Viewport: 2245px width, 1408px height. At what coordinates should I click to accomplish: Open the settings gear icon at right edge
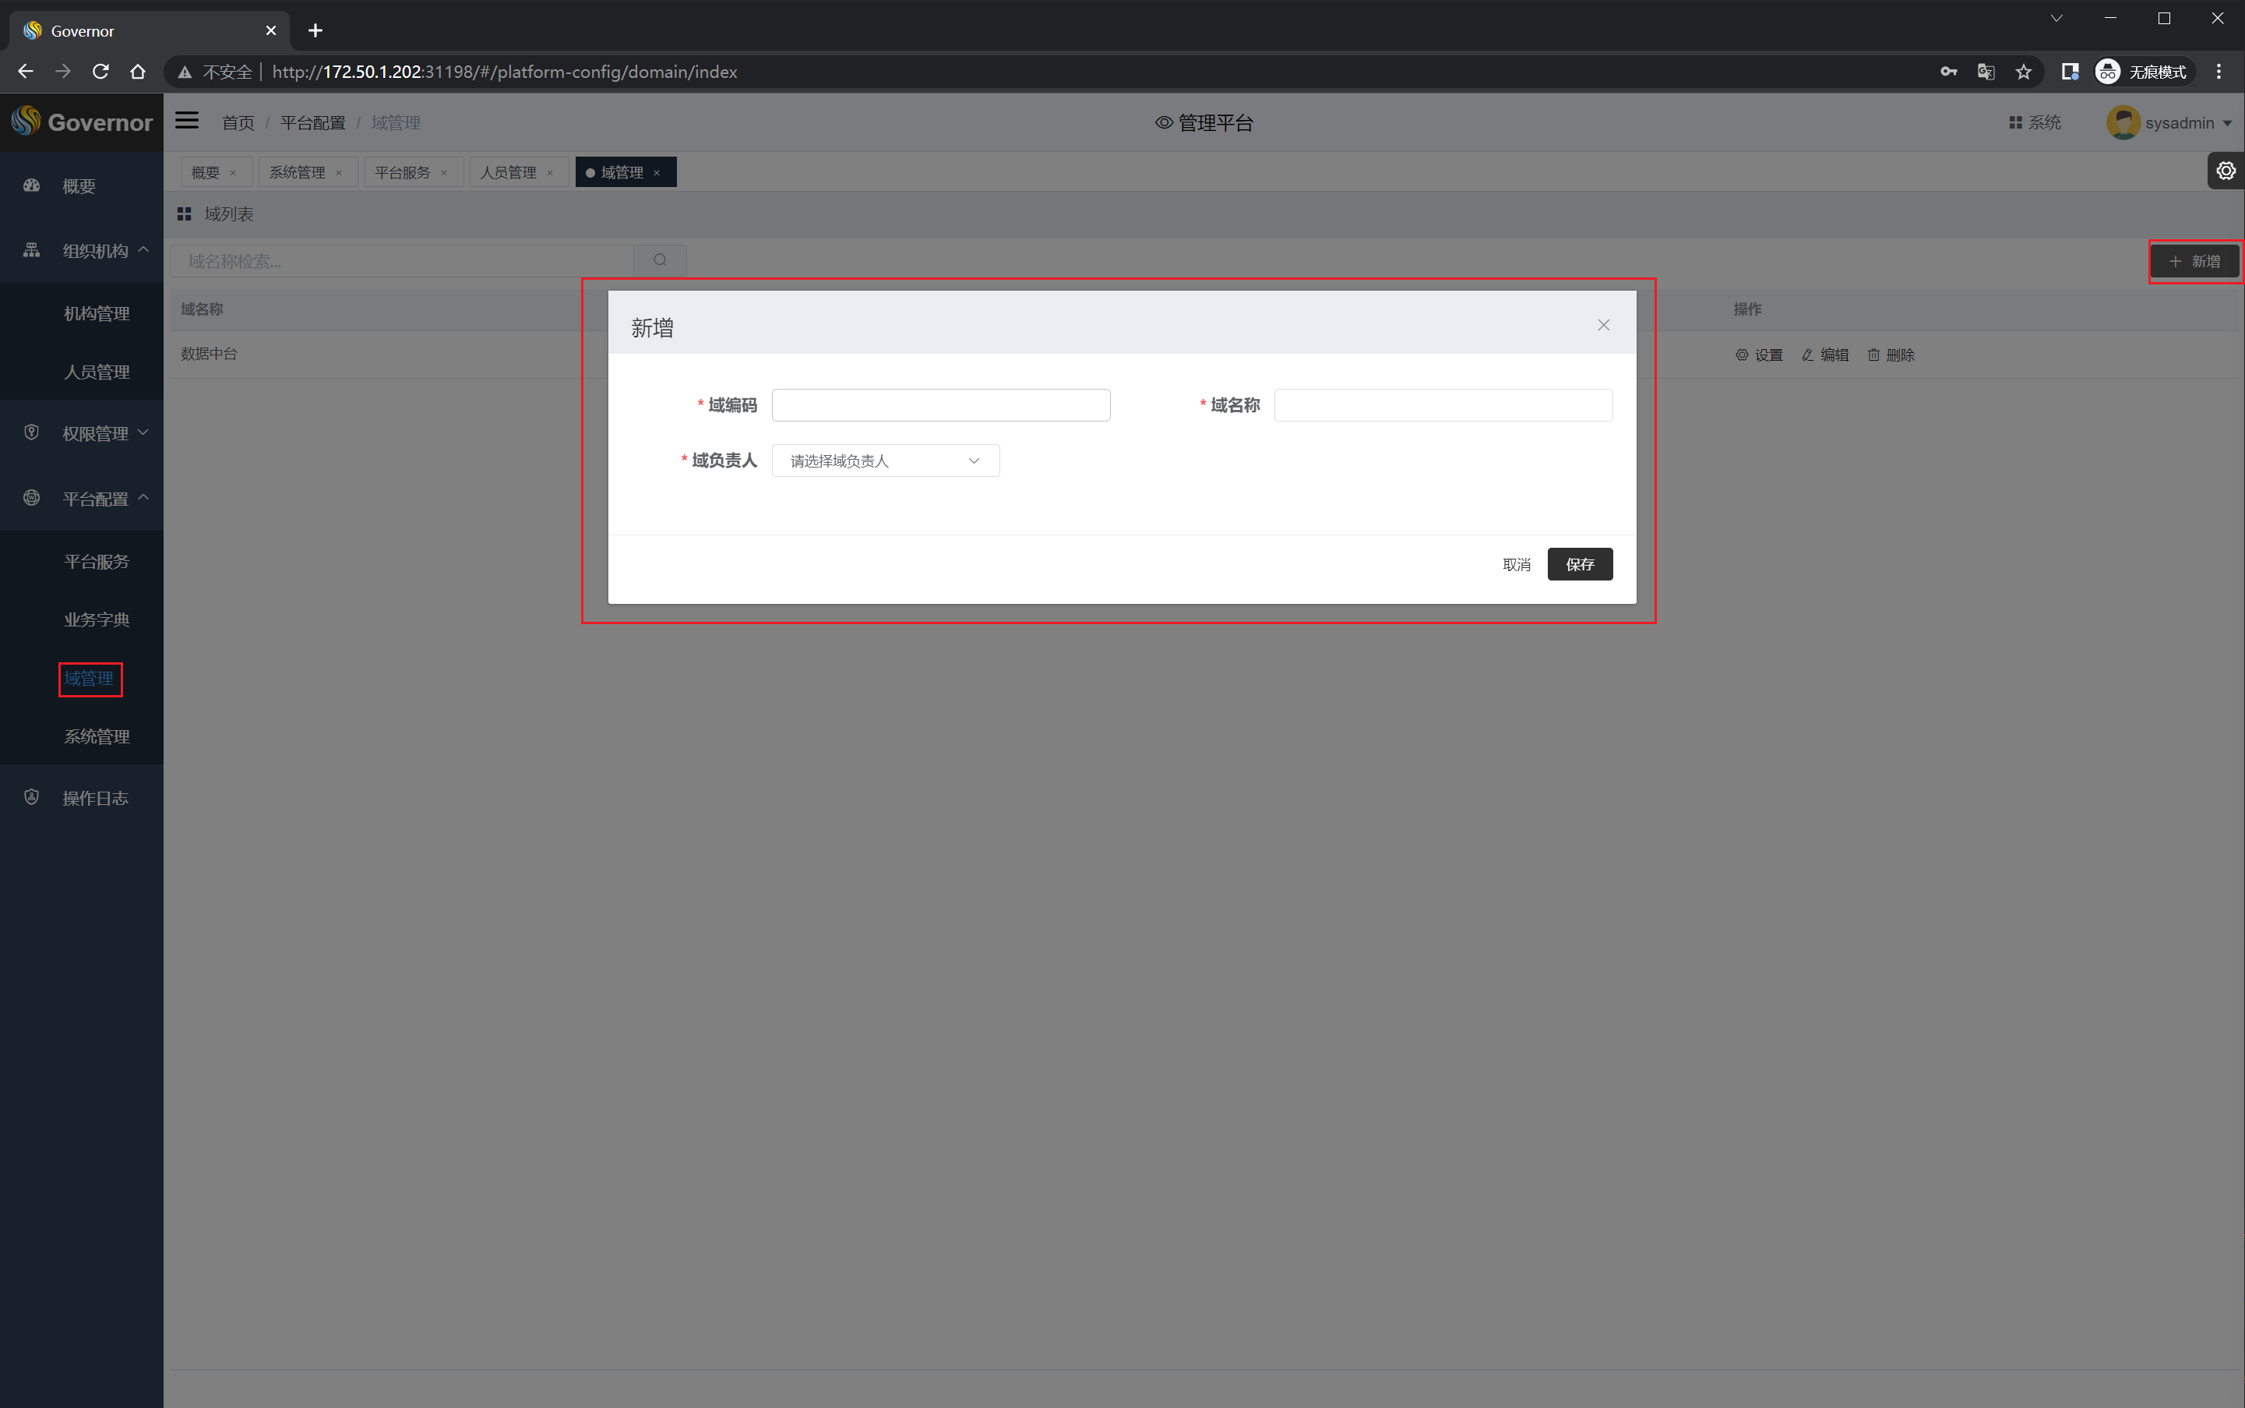click(x=2226, y=171)
